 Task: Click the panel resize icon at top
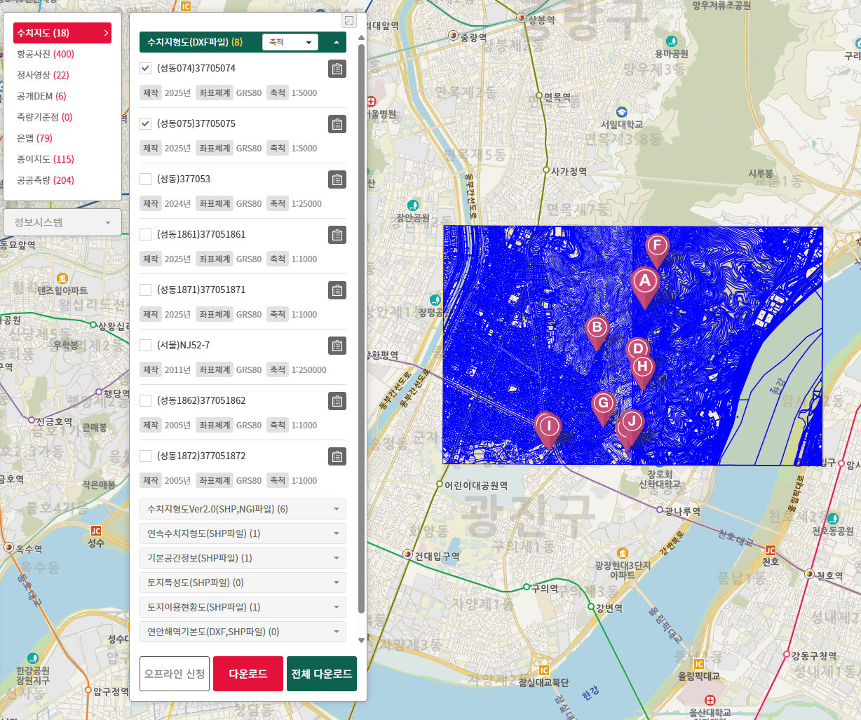coord(349,21)
